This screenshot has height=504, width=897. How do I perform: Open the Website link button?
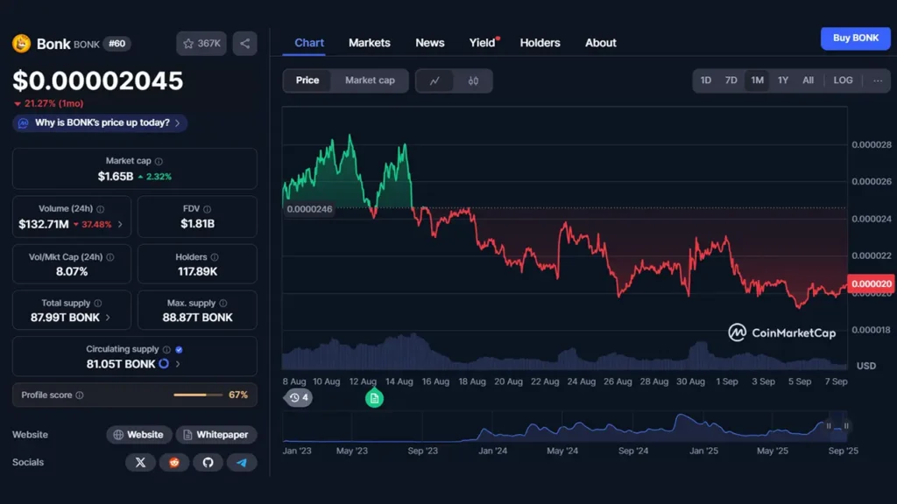pos(139,435)
